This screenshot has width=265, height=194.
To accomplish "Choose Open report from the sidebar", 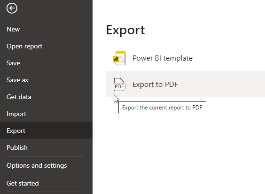I will tap(24, 47).
